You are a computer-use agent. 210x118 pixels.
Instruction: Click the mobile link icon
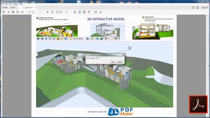(198, 8)
